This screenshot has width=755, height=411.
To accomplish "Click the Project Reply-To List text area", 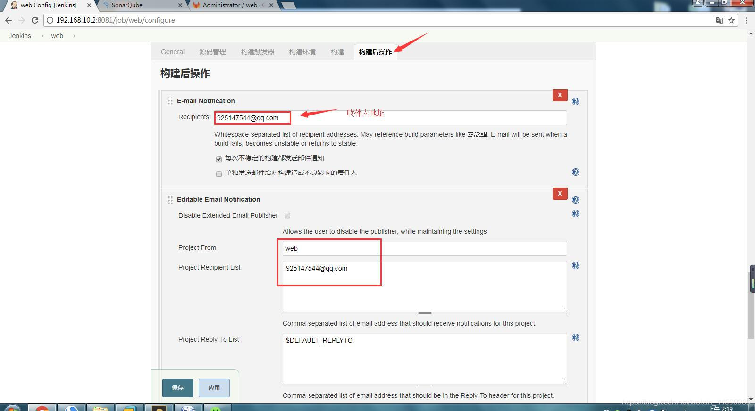I will [x=425, y=359].
